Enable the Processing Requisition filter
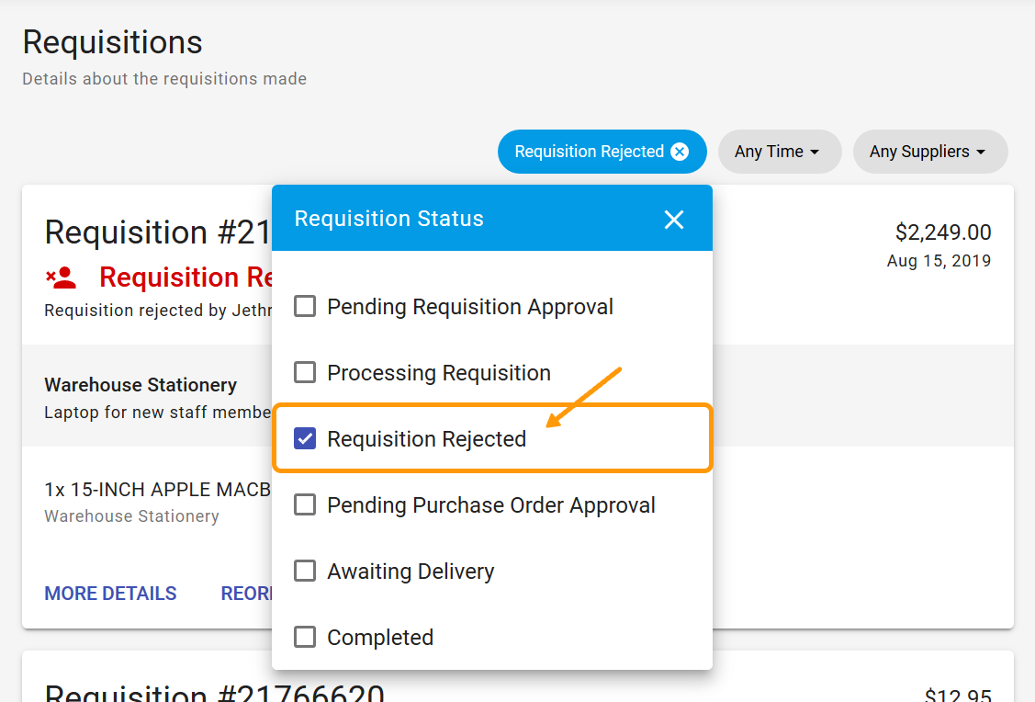Screen dimensions: 1035x702 click(304, 372)
